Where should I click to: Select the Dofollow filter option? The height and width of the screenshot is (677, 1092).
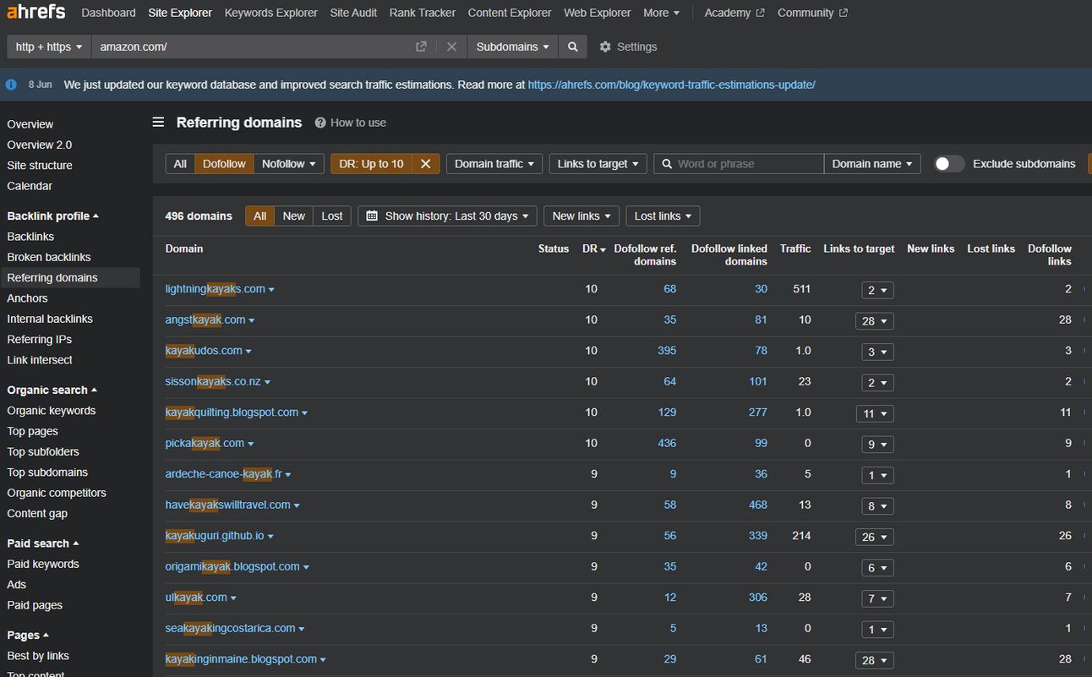[224, 164]
